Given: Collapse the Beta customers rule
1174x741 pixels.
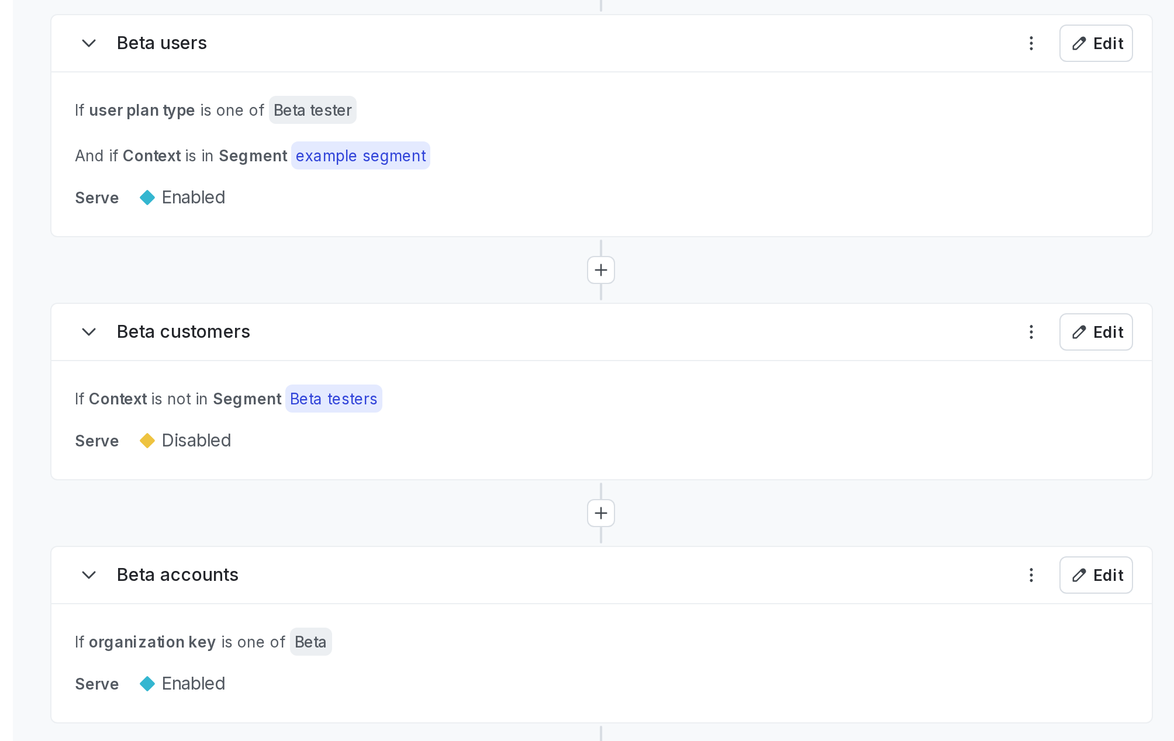Looking at the screenshot, I should (x=89, y=332).
